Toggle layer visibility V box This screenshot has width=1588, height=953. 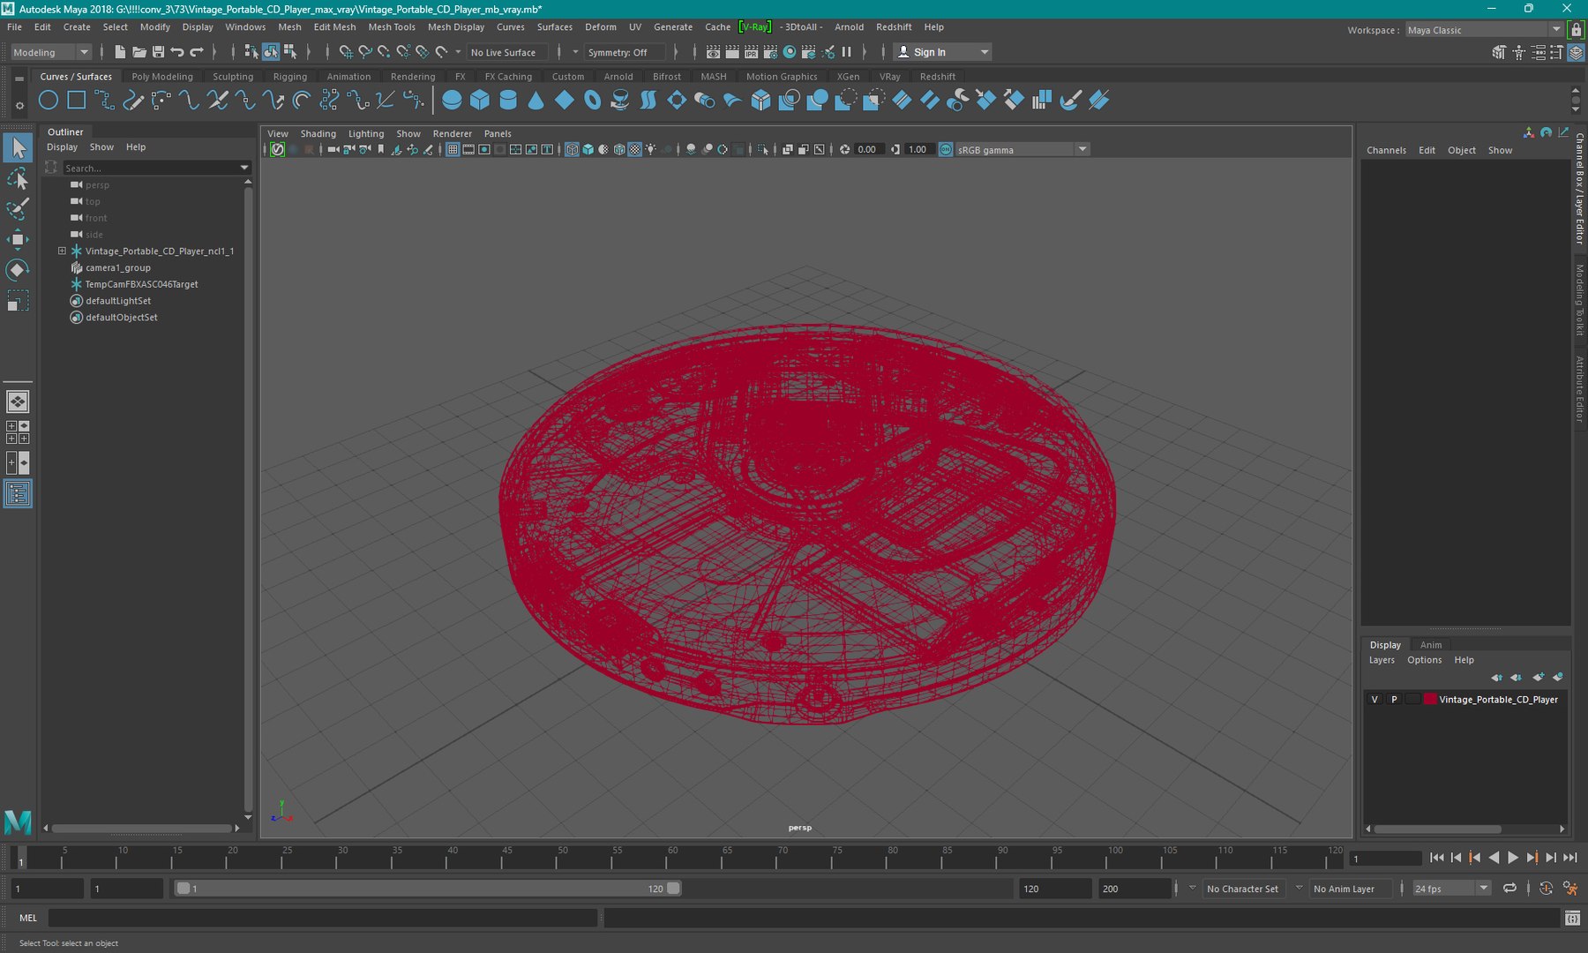point(1375,700)
